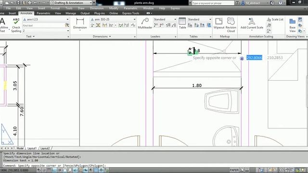308x173 pixels.
Task: Run Check Spelling
Action: 16,25
